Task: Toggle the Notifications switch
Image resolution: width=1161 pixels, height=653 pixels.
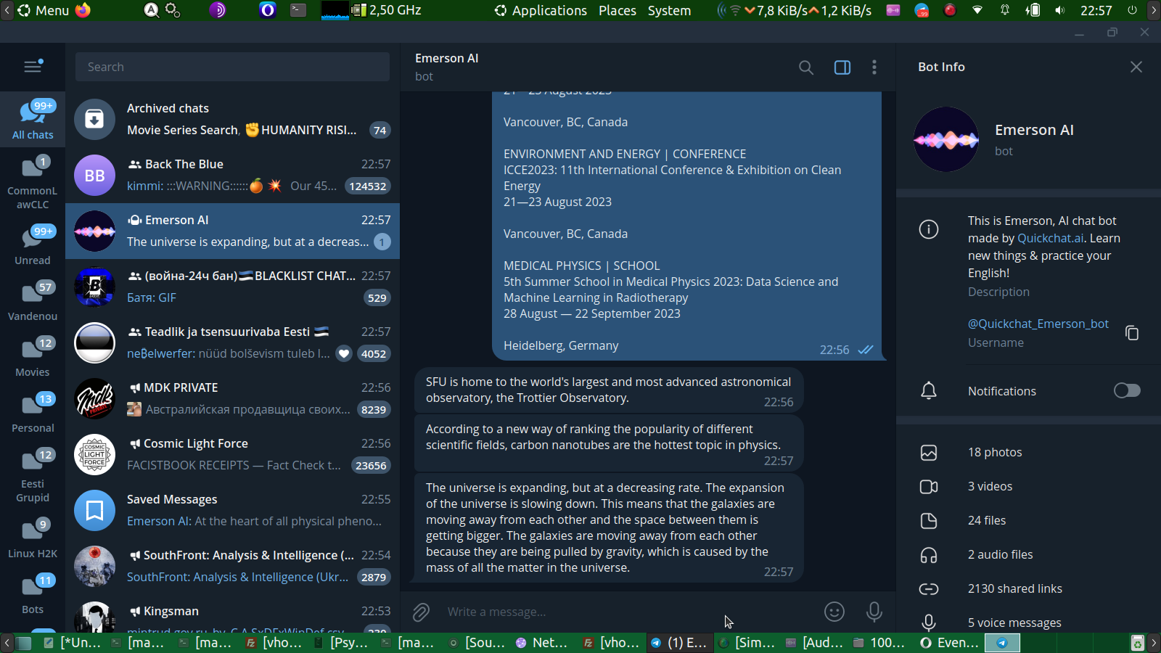Action: coord(1127,390)
